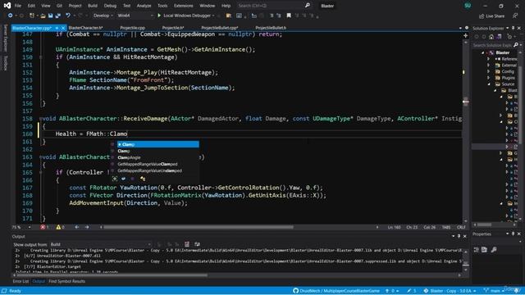Click the GitHub repository icon in status bar
525x295 pixels.
coord(295,291)
